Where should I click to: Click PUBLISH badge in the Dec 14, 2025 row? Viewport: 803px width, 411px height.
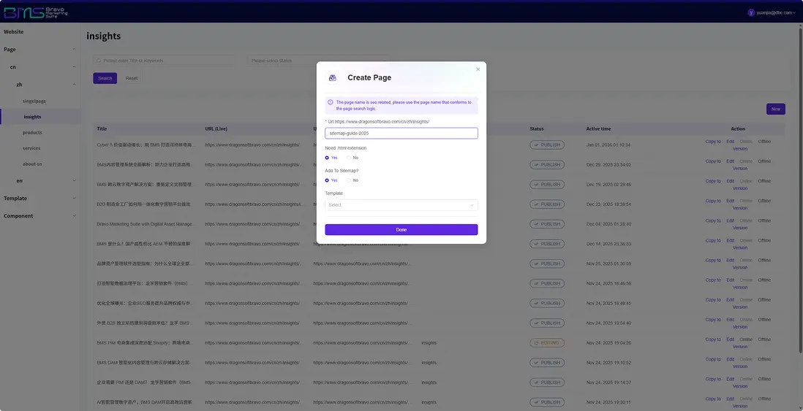(x=547, y=244)
